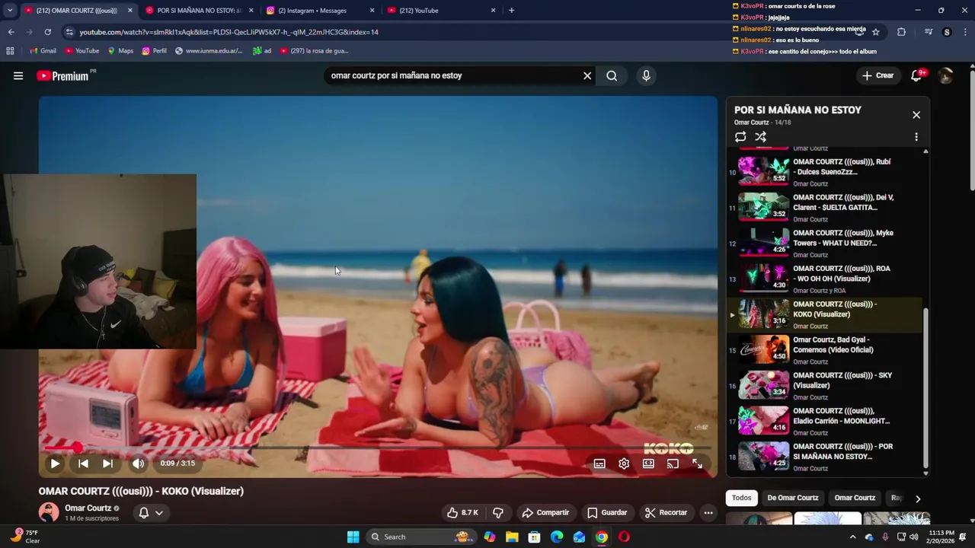Switch to theater mode
The height and width of the screenshot is (548, 975).
(648, 464)
